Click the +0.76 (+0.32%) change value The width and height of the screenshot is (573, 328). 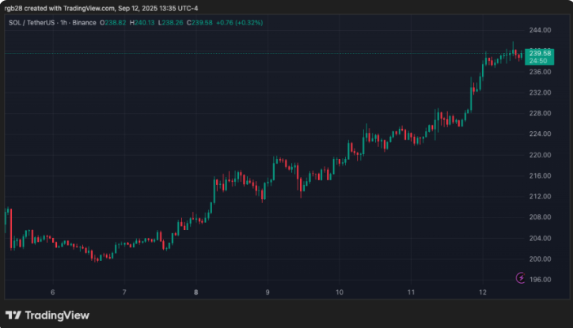tap(240, 22)
